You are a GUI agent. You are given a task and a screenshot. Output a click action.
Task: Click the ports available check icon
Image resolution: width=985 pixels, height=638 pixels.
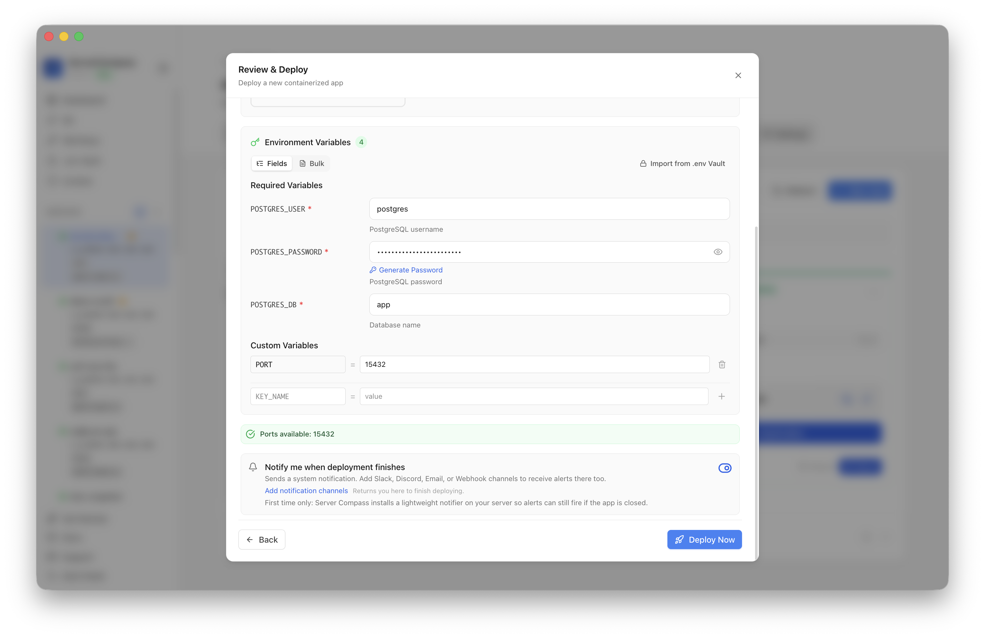[250, 434]
